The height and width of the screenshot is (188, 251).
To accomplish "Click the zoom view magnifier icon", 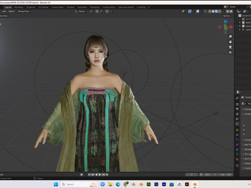I will coord(230,37).
